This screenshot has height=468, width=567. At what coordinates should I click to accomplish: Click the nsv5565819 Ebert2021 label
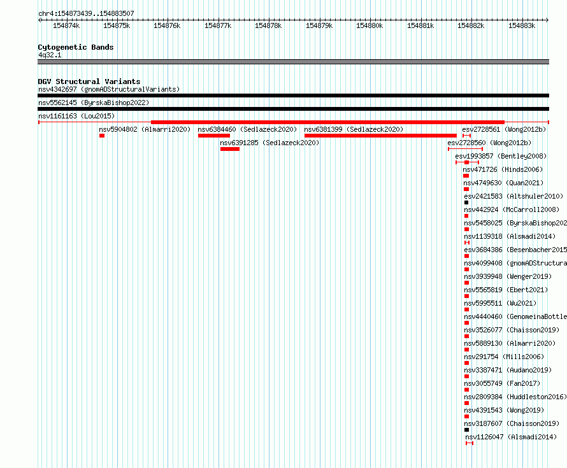(506, 290)
